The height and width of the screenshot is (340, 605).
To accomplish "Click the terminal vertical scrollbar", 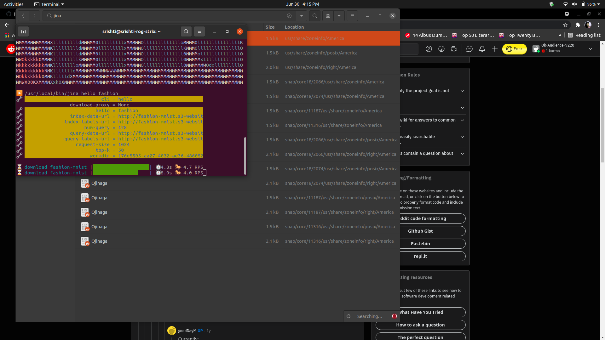I will pyautogui.click(x=245, y=156).
